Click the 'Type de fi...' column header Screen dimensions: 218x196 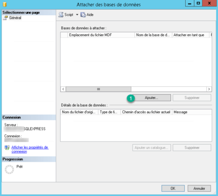[x=109, y=112]
